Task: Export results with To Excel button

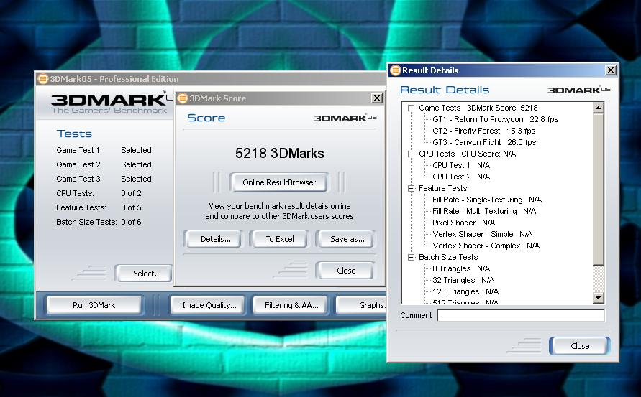Action: 279,239
